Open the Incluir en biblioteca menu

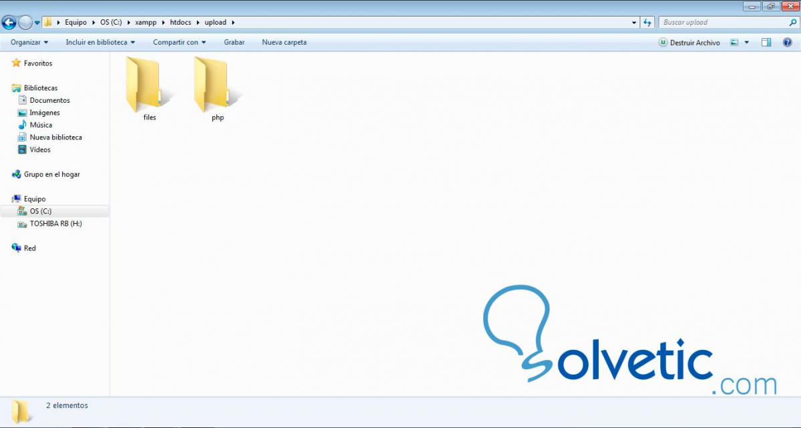click(x=100, y=42)
